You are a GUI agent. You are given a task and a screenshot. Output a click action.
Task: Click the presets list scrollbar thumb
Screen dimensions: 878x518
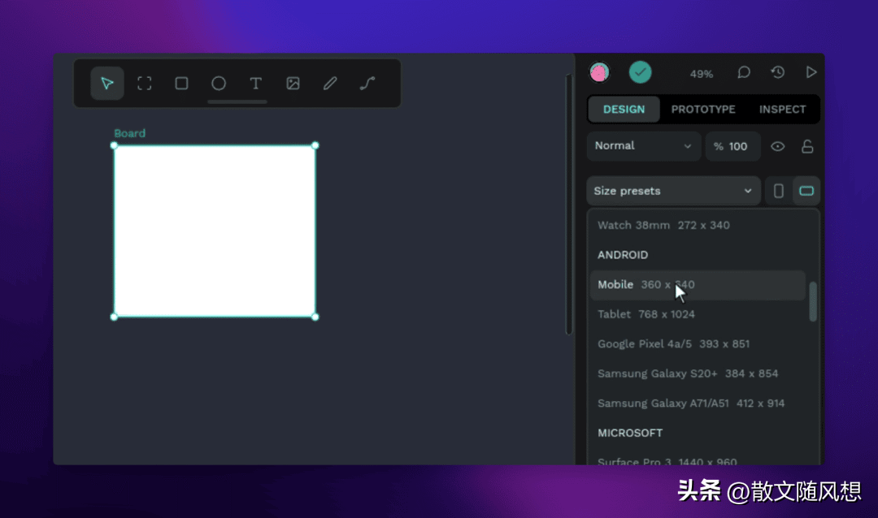(812, 302)
